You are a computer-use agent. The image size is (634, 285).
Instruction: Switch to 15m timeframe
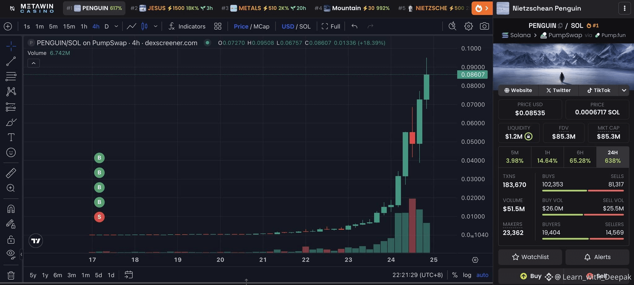[x=69, y=27]
